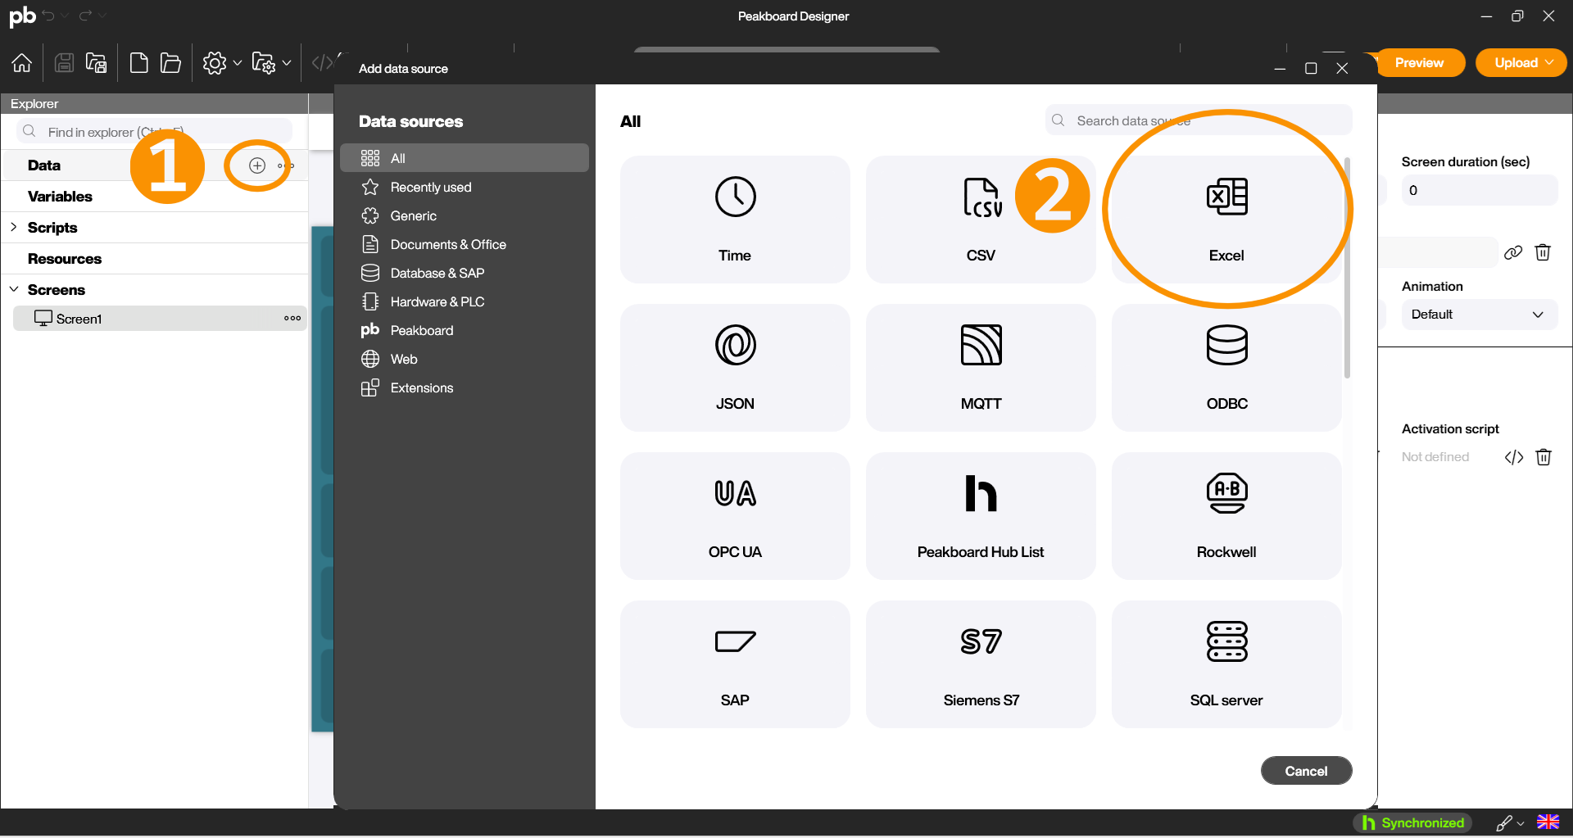Edit the Screen duration value field
Screen dimensions: 1573x838
1479,190
